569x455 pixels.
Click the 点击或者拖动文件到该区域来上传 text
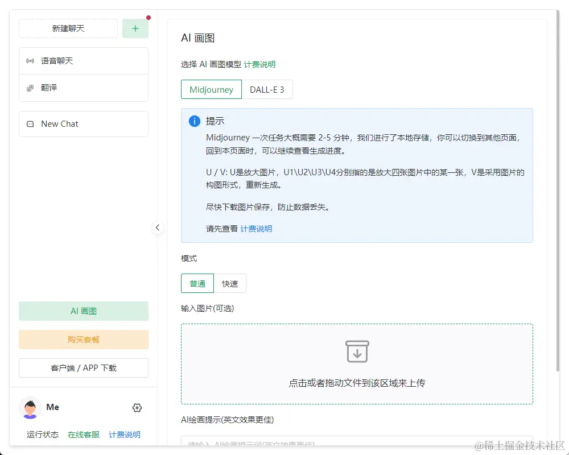pos(357,383)
